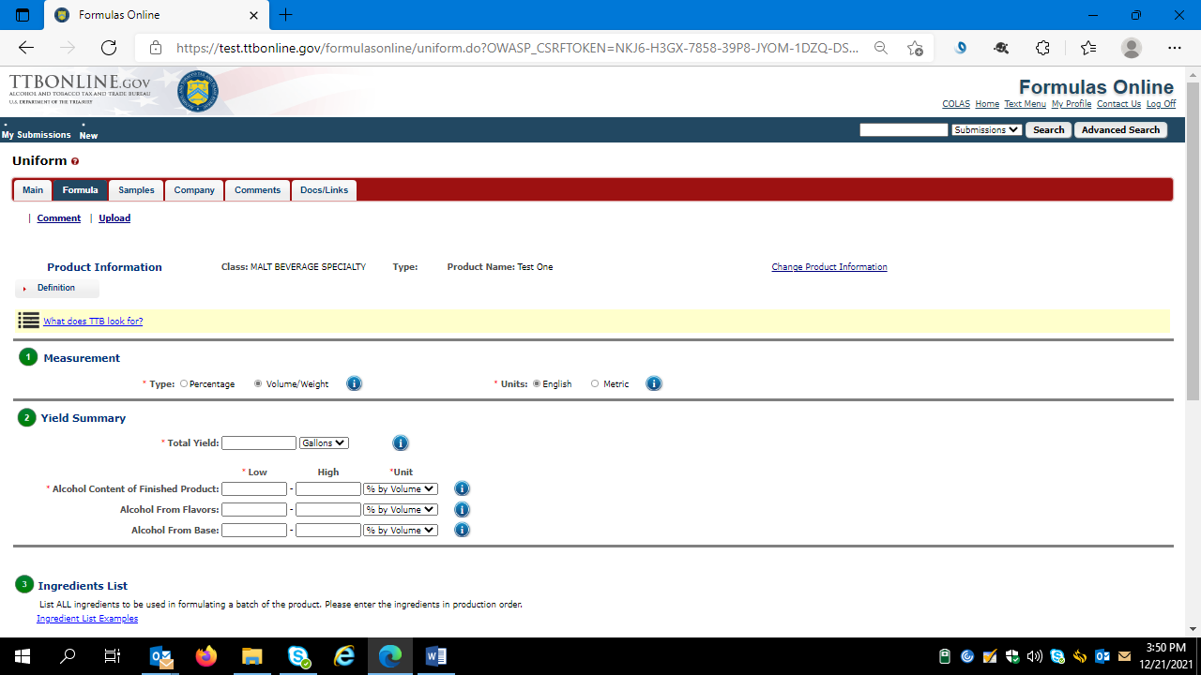Click the info icon beside Measurement Type

(354, 383)
